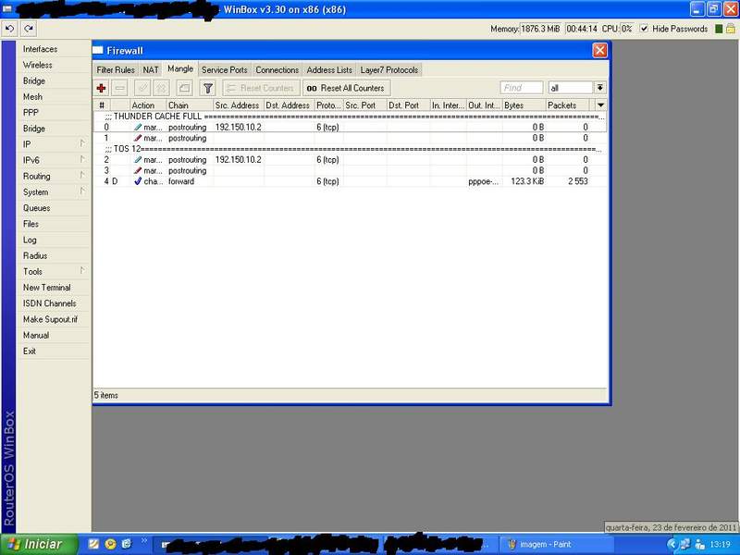
Task: Click the padlock icon at top right
Action: [x=731, y=29]
